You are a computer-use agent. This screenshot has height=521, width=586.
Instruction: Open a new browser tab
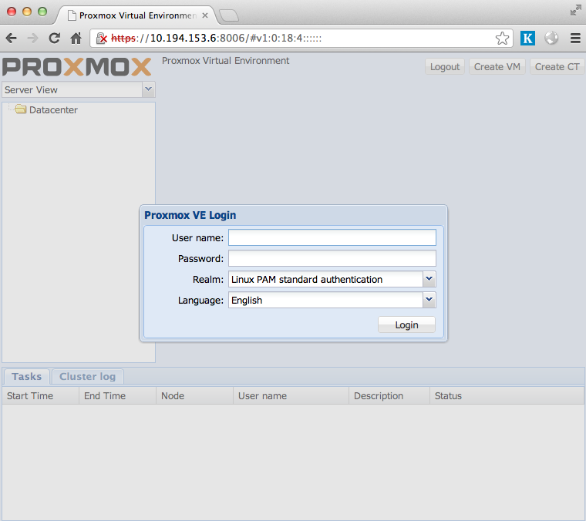click(x=229, y=15)
